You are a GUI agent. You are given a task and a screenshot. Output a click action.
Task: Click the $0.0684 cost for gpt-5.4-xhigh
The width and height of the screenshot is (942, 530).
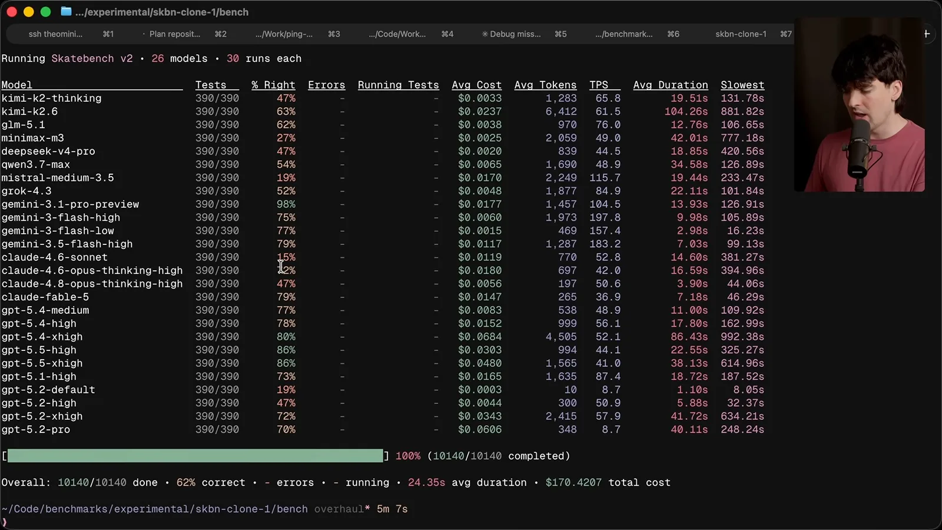click(x=480, y=337)
